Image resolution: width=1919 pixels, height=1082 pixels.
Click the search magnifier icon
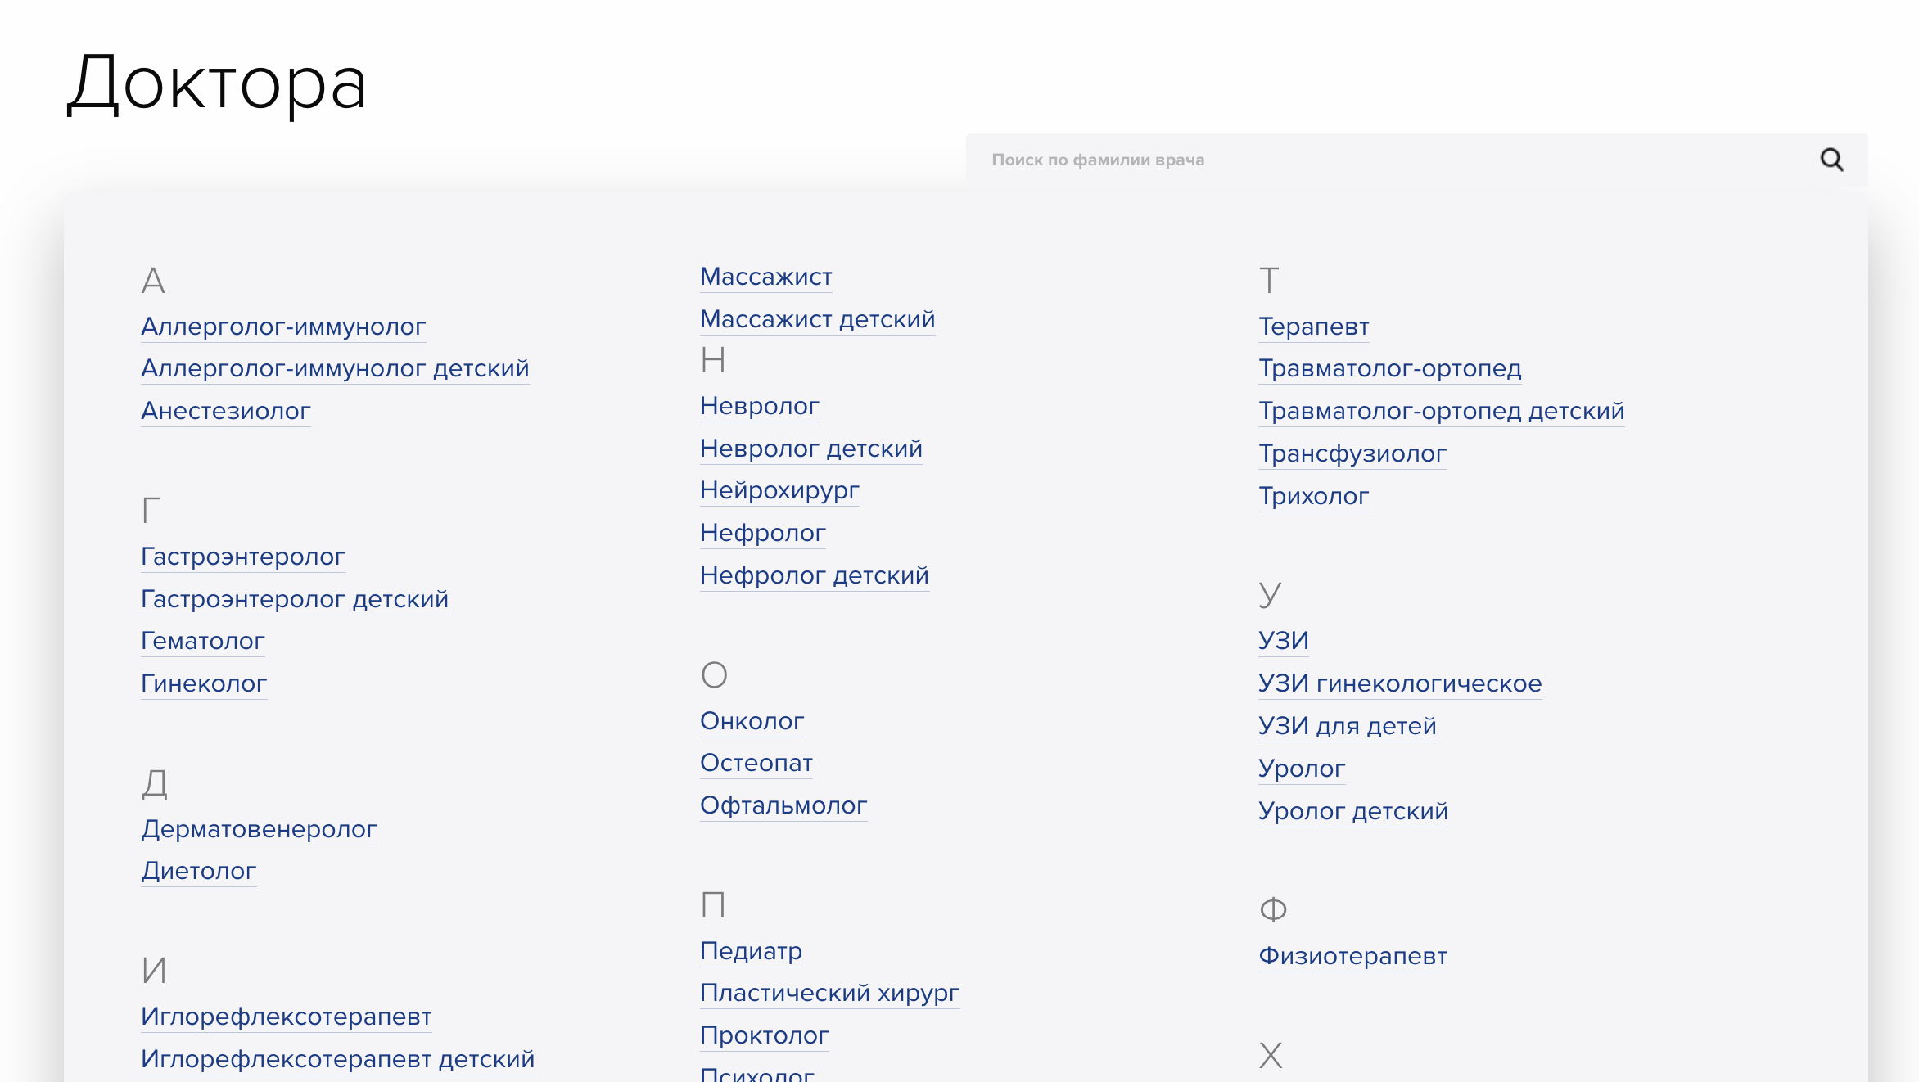(x=1831, y=160)
